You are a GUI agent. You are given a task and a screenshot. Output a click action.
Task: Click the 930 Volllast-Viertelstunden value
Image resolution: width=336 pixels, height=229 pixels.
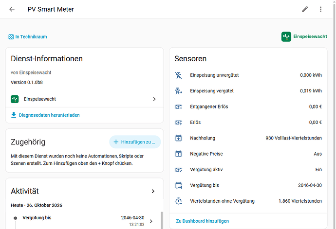pyautogui.click(x=294, y=138)
